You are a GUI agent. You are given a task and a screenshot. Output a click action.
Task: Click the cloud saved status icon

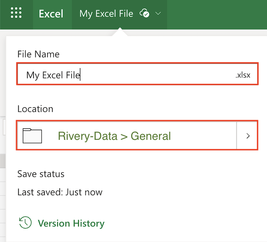(144, 13)
